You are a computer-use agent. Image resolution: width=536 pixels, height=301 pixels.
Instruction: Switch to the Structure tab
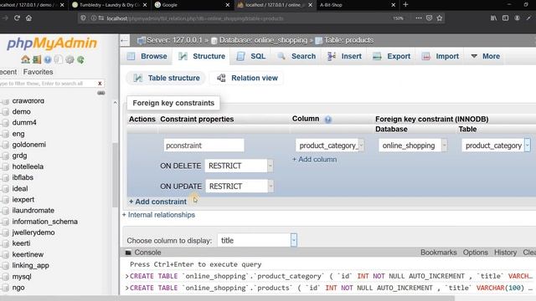tap(202, 56)
